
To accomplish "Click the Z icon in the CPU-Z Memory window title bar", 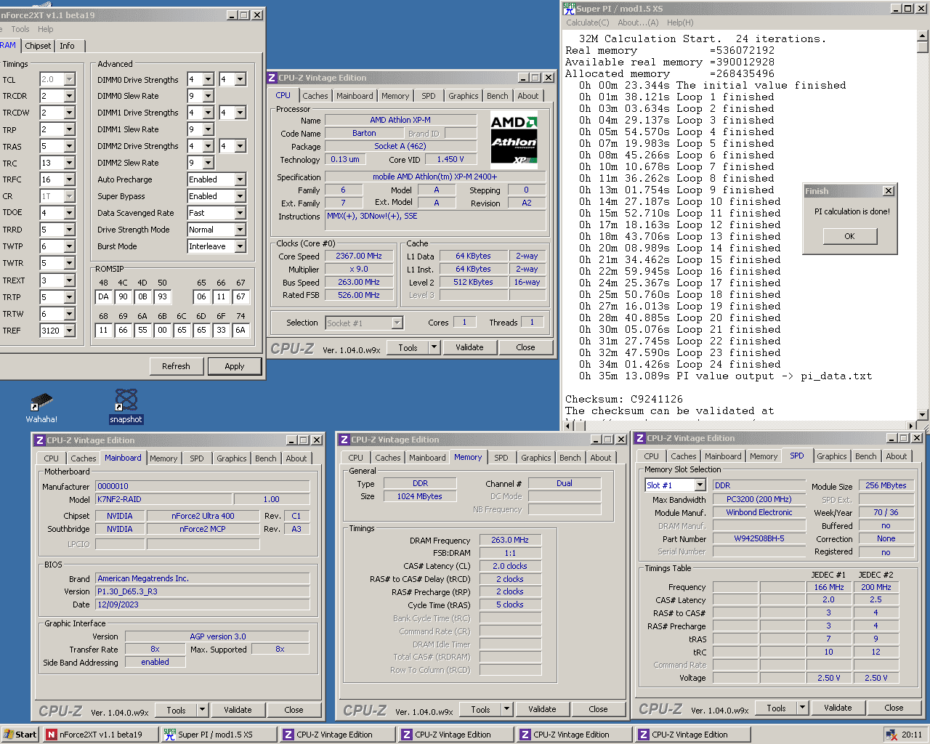I will (345, 440).
